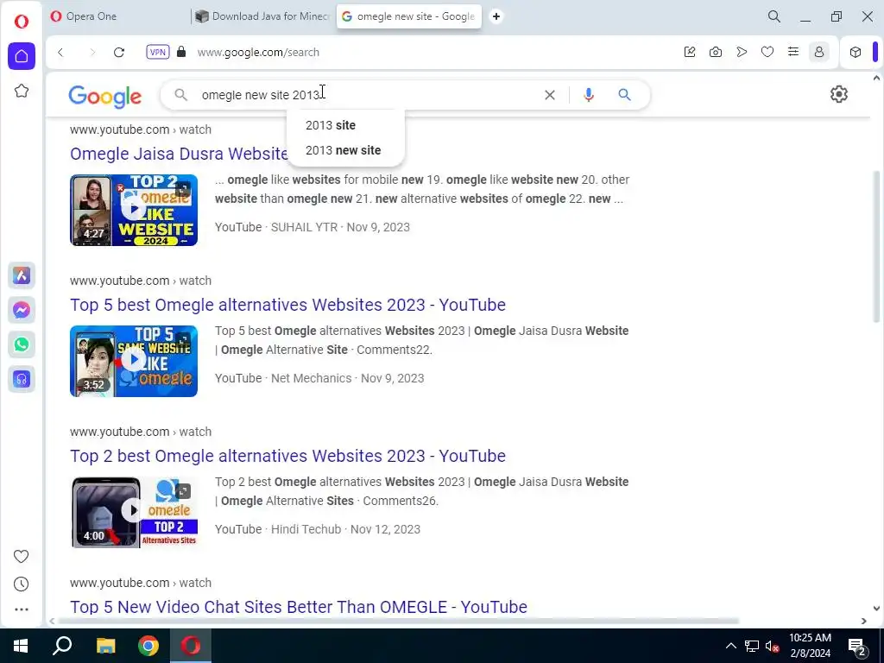This screenshot has height=663, width=884.
Task: Launch Aria AI assistant in sidebar
Action: tap(22, 275)
